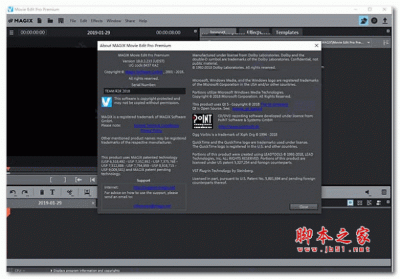Click the Movie Edit Pro icon in About dialog

click(x=107, y=102)
